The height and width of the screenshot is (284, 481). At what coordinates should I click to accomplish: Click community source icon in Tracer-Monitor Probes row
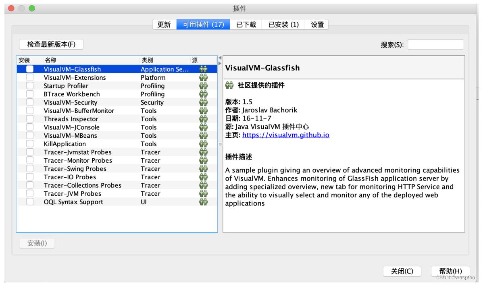(x=203, y=160)
